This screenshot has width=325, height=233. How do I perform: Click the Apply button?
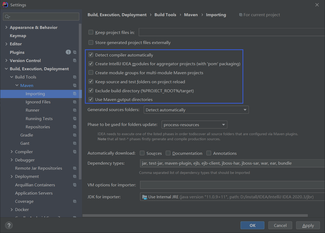point(308,225)
